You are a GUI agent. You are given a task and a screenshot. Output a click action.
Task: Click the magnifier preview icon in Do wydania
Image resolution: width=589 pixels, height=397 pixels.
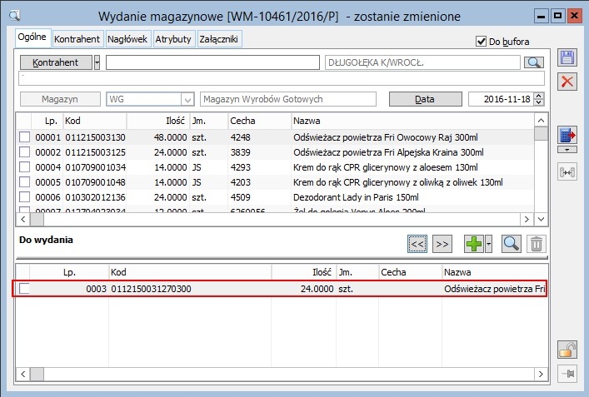click(x=512, y=245)
